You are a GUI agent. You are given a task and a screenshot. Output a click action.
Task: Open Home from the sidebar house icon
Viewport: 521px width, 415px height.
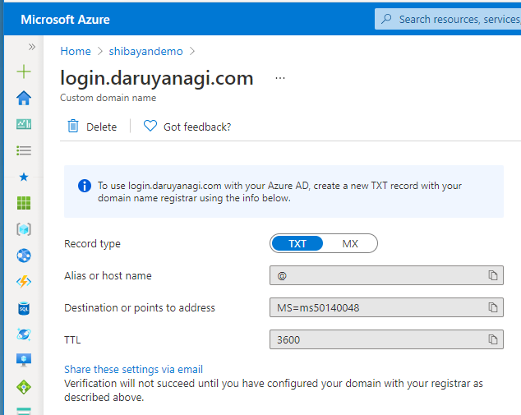(x=24, y=98)
